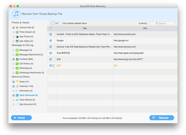The width and height of the screenshot is (186, 135).
Task: Check the Photo Stream checkbox
Action: [14, 32]
